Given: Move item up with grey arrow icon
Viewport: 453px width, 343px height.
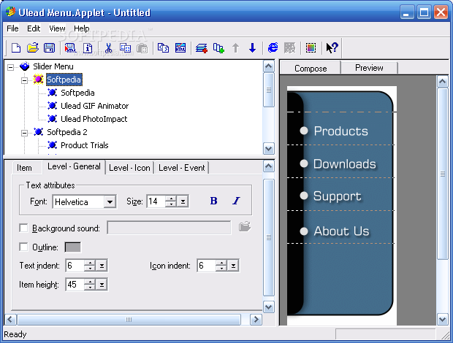Looking at the screenshot, I should (236, 47).
